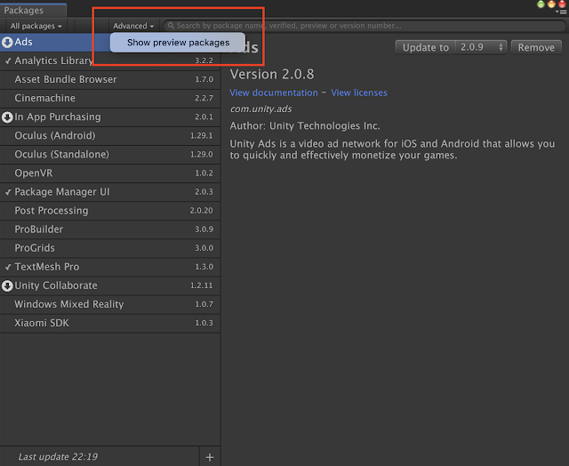Select the Oculus (Standalone) package
569x466 pixels.
pos(110,155)
